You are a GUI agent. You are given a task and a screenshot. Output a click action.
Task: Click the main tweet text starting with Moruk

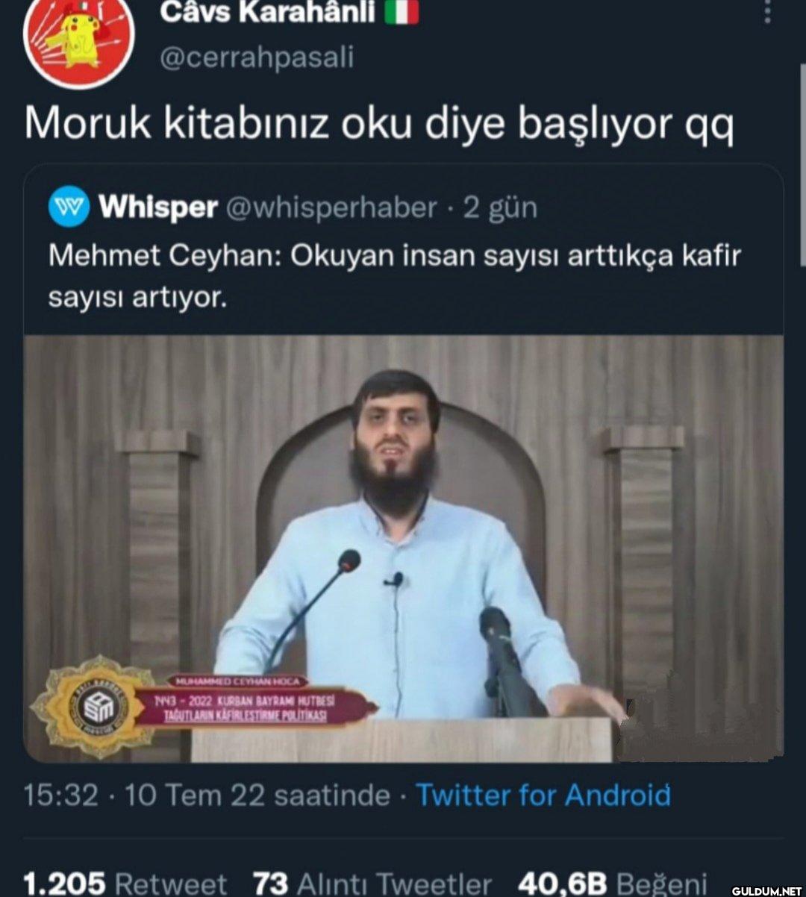pos(379,124)
